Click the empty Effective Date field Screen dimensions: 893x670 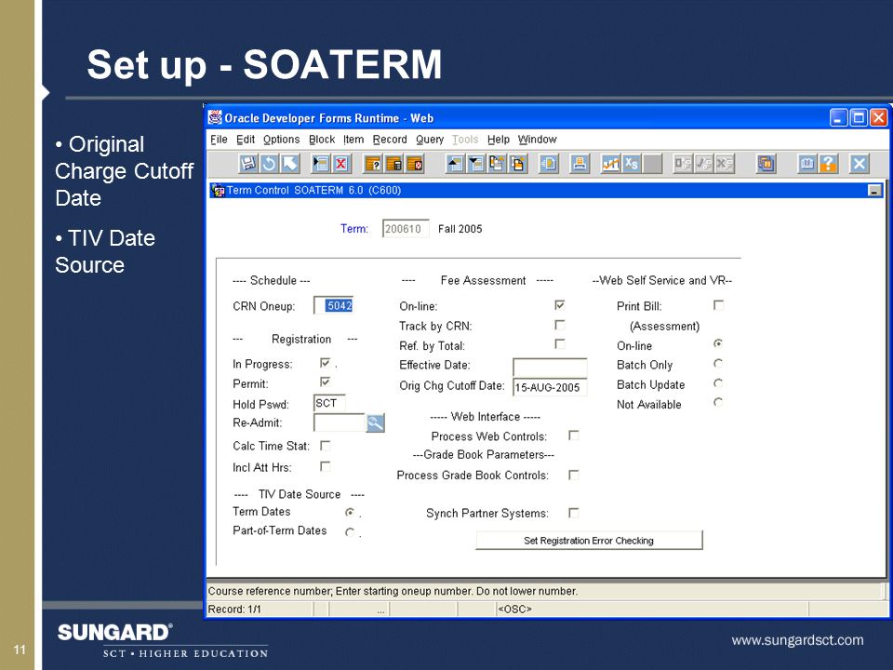pos(550,367)
